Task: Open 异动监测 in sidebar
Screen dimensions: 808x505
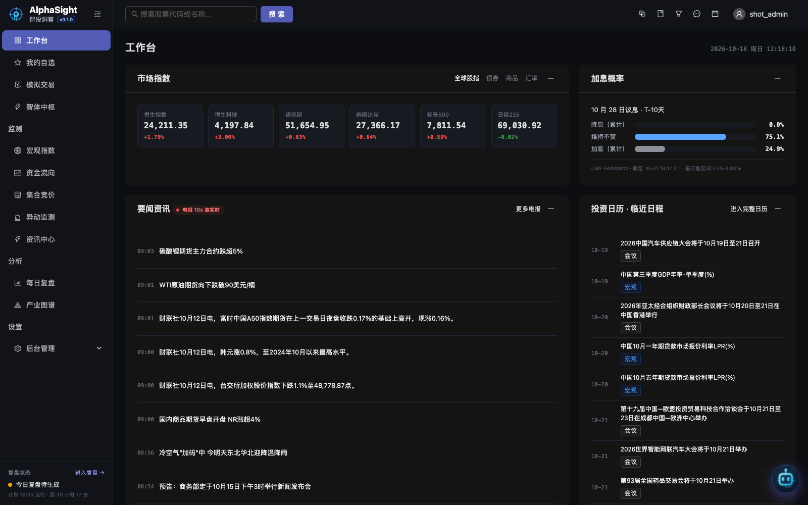Action: click(56, 217)
